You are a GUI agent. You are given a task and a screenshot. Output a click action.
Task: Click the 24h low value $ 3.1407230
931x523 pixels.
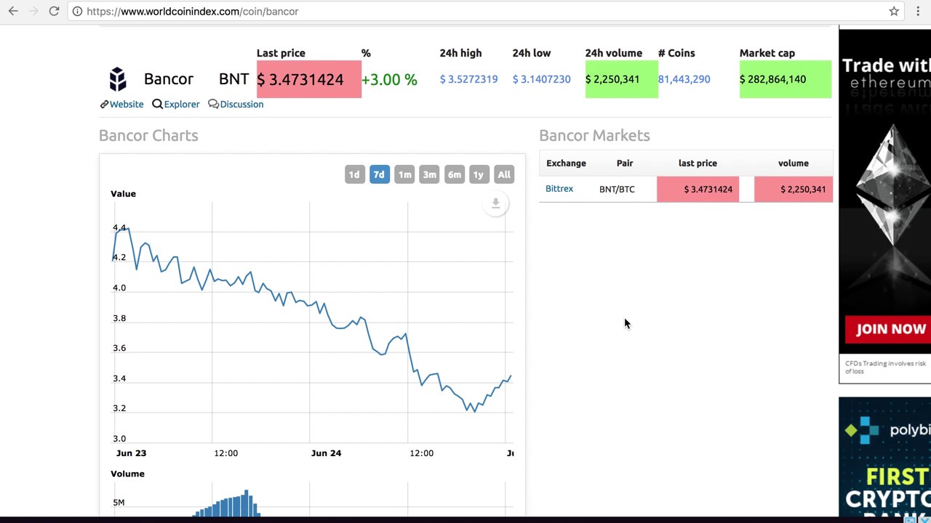click(541, 79)
